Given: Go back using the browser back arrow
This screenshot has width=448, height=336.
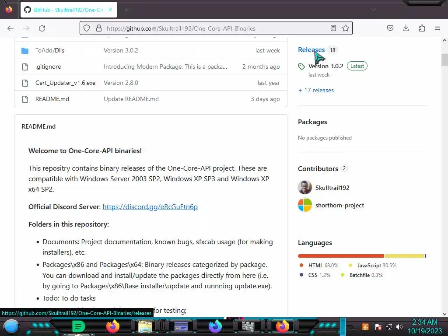Looking at the screenshot, I should point(10,28).
